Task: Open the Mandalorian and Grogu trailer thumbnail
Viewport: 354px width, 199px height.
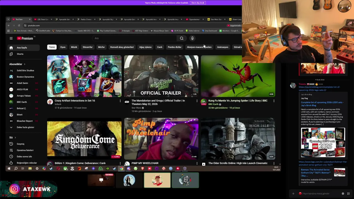Action: coord(161,76)
